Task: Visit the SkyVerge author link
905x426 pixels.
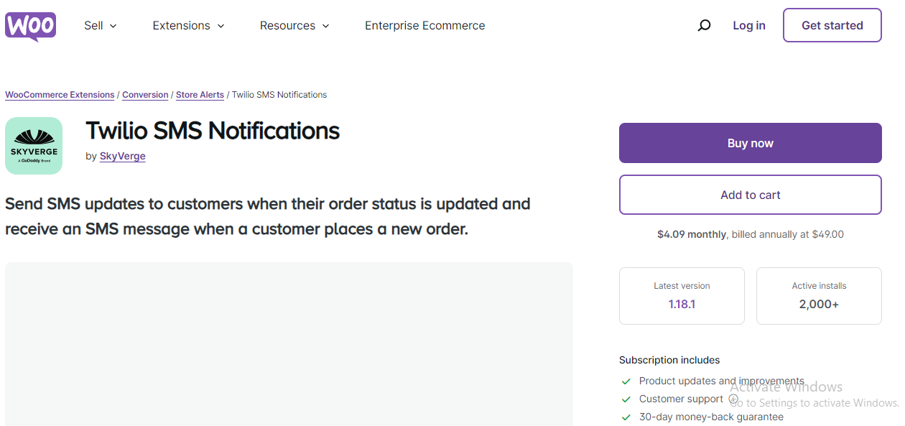Action: click(x=122, y=156)
